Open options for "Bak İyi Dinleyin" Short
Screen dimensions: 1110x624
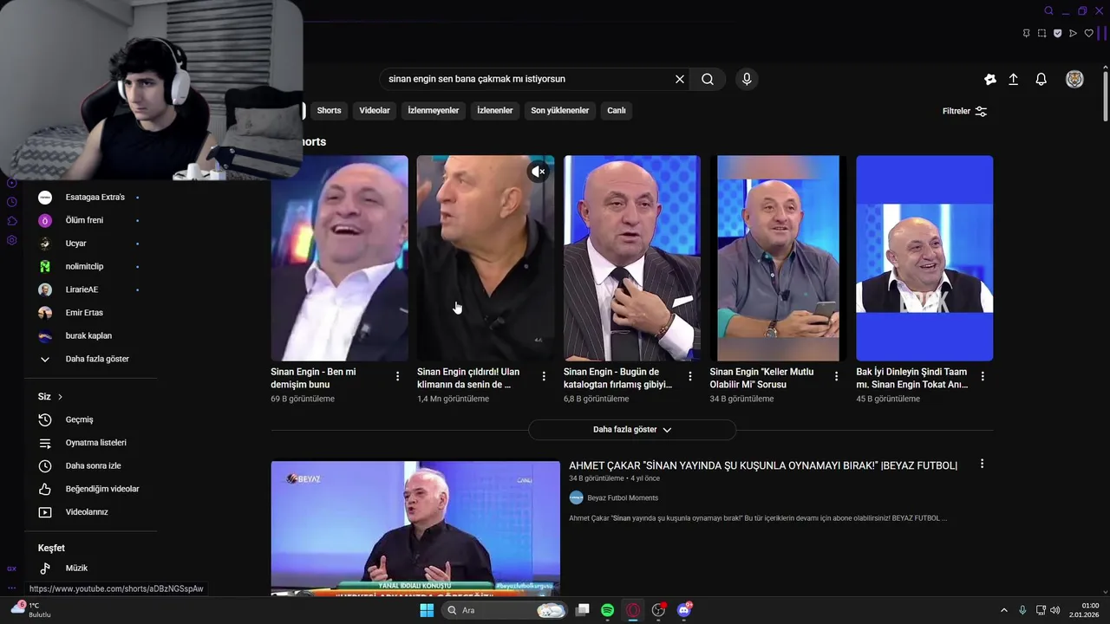click(983, 376)
